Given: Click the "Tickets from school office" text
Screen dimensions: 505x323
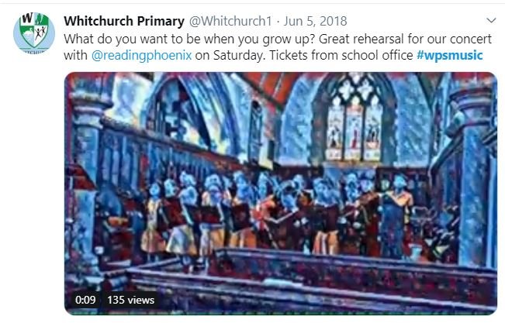Looking at the screenshot, I should pos(341,55).
